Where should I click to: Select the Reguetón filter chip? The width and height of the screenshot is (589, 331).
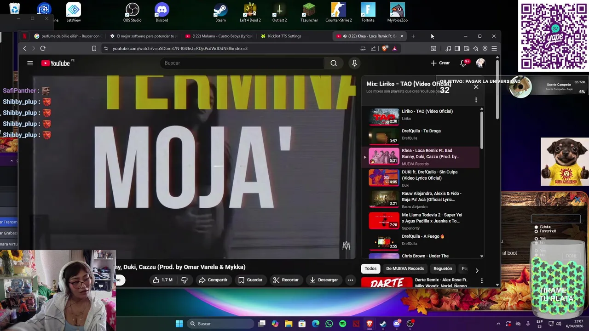click(443, 268)
